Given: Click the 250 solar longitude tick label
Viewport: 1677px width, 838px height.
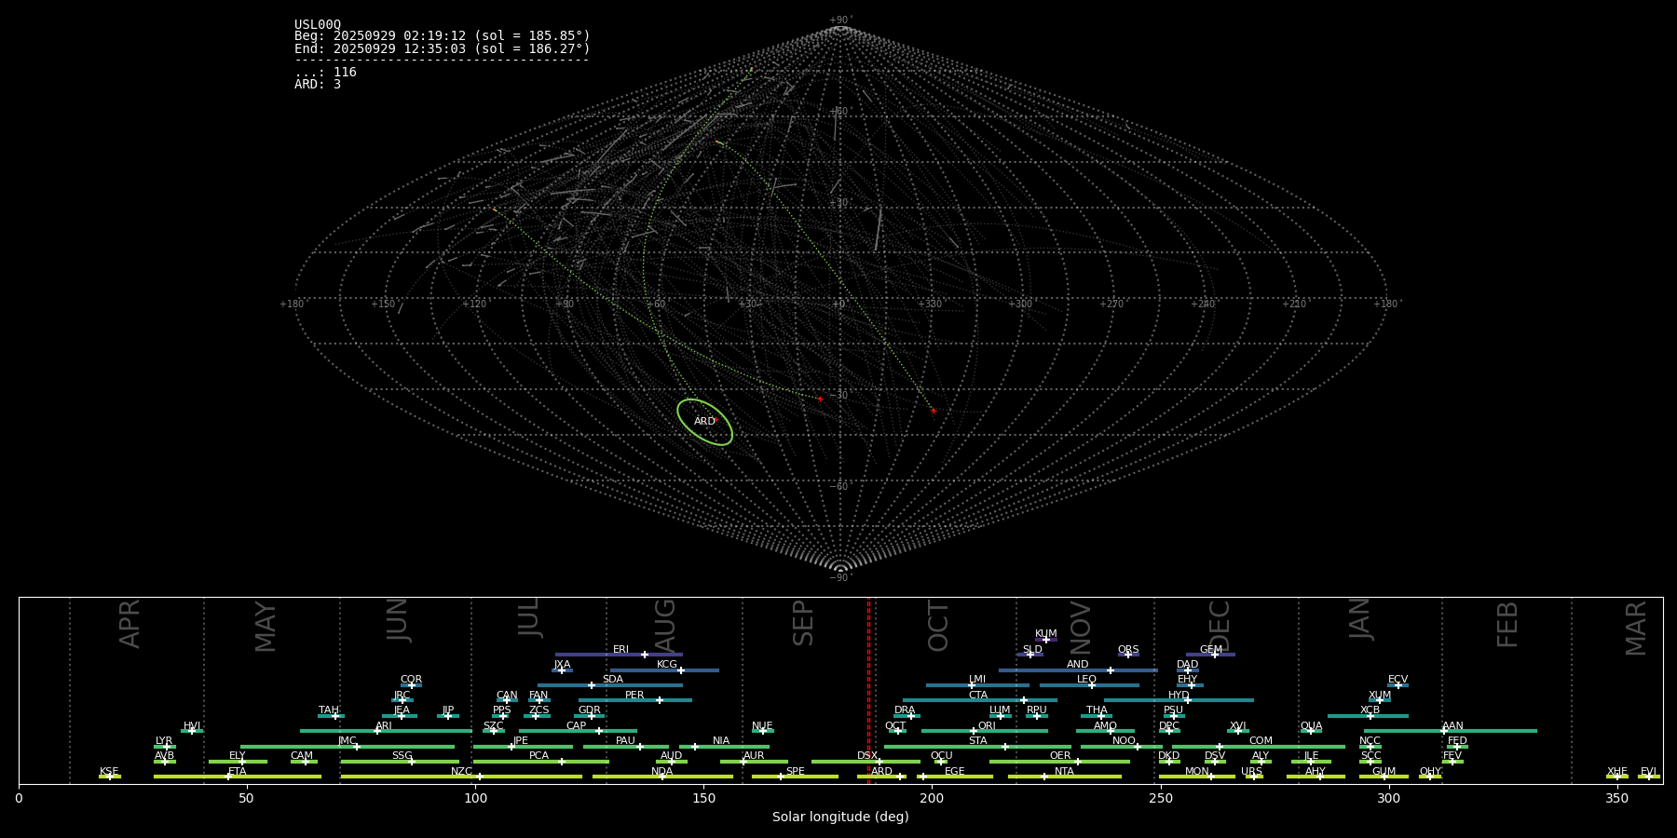Looking at the screenshot, I should tap(1160, 798).
